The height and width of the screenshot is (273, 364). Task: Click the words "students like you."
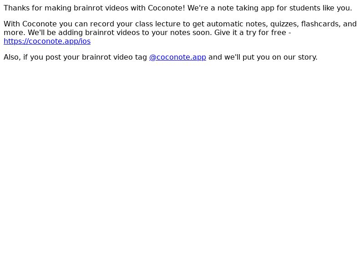coord(321,8)
